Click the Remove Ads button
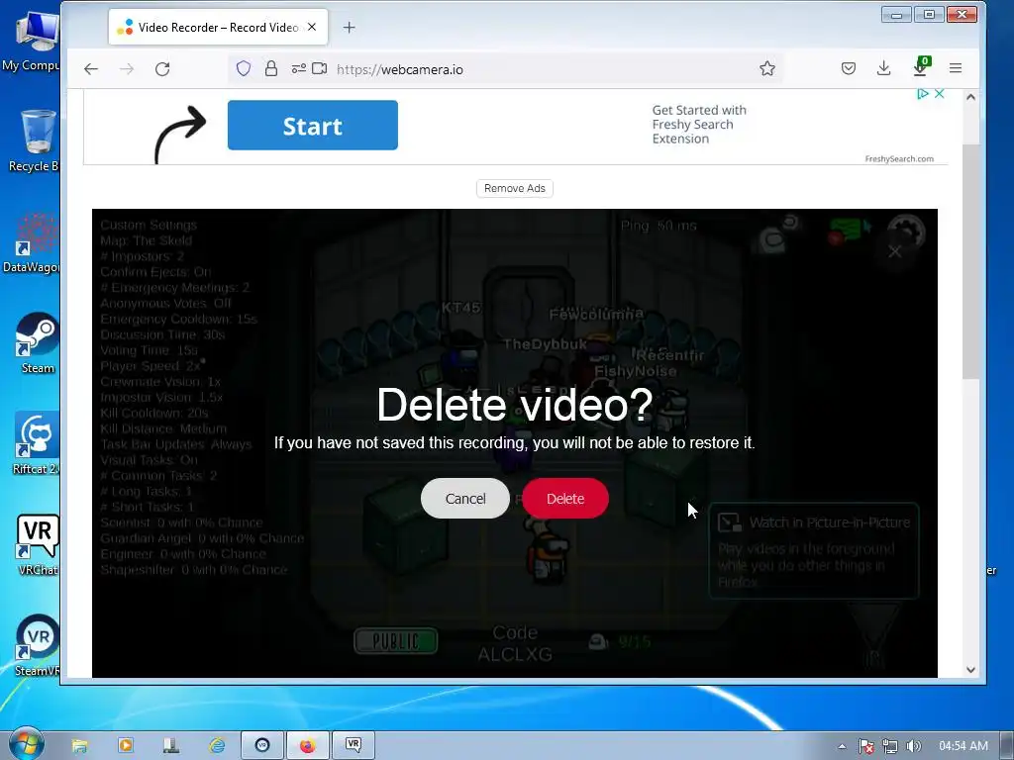Screen dimensions: 1014x760 pos(515,188)
